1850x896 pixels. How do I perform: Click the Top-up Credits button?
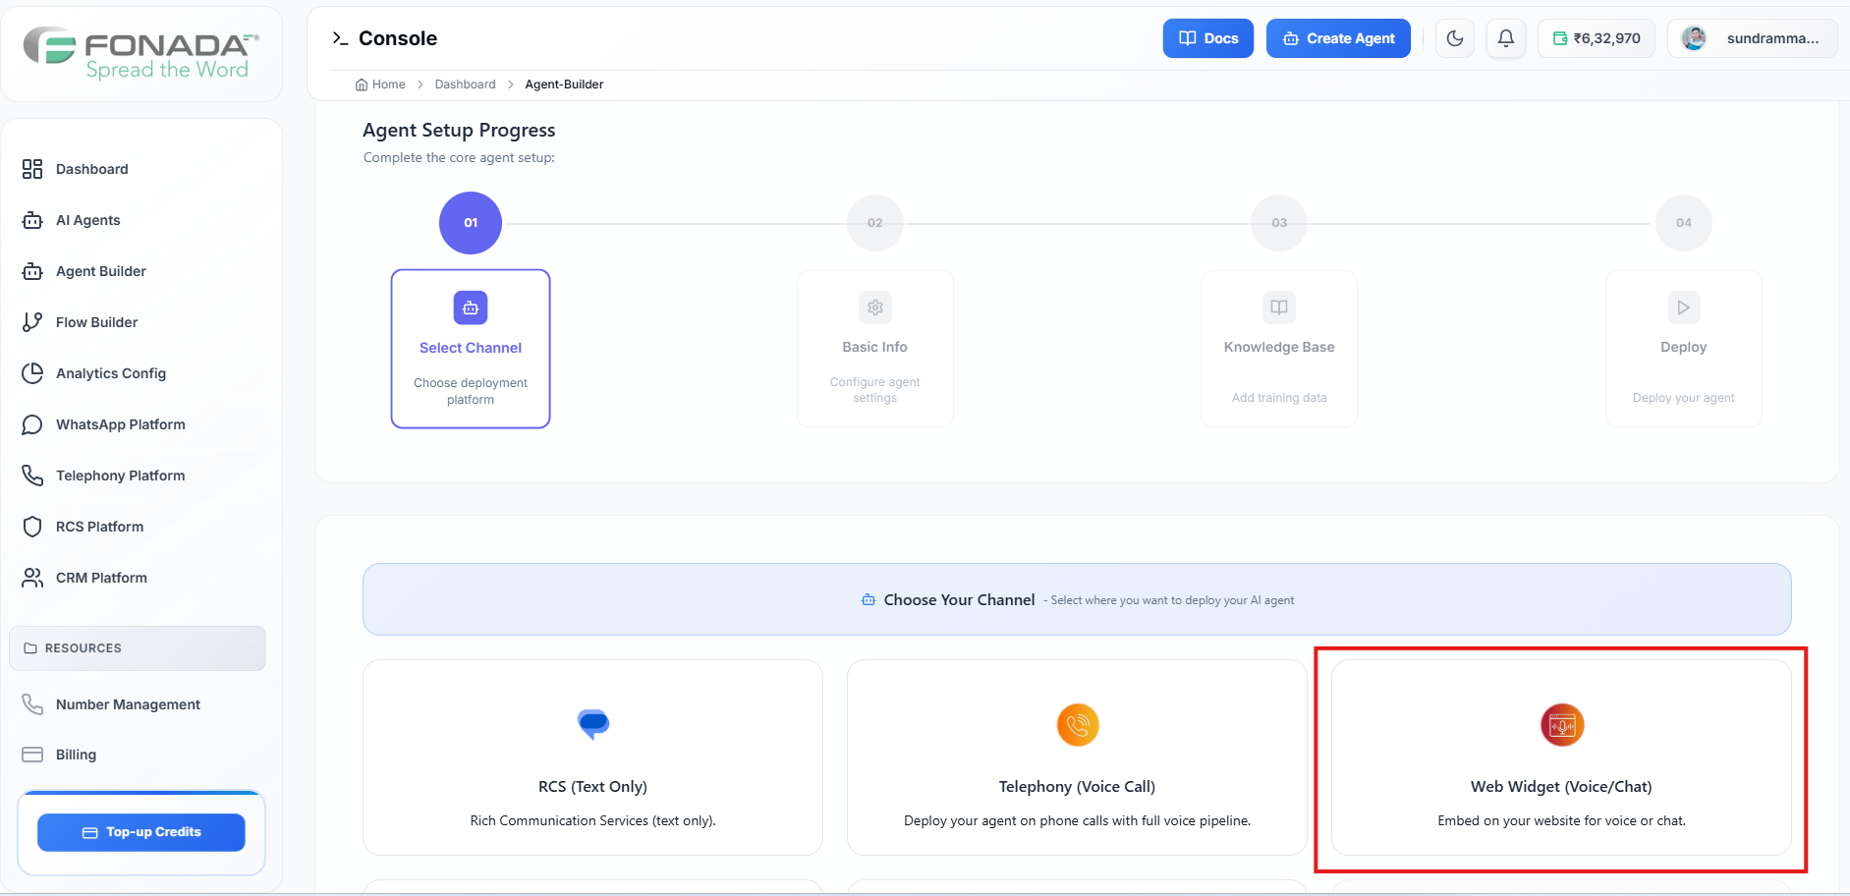[x=141, y=832]
